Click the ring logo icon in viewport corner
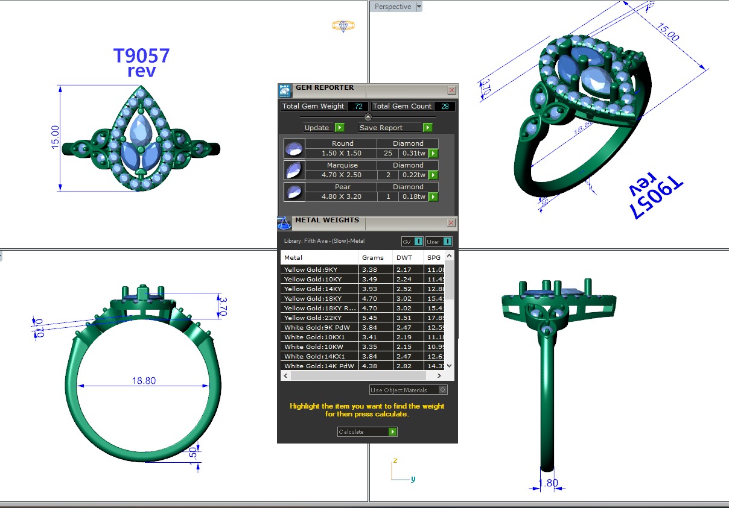The height and width of the screenshot is (508, 729). point(343,25)
